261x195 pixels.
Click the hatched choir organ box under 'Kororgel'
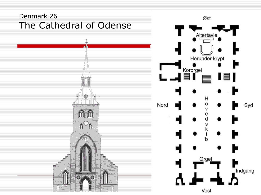click(187, 77)
